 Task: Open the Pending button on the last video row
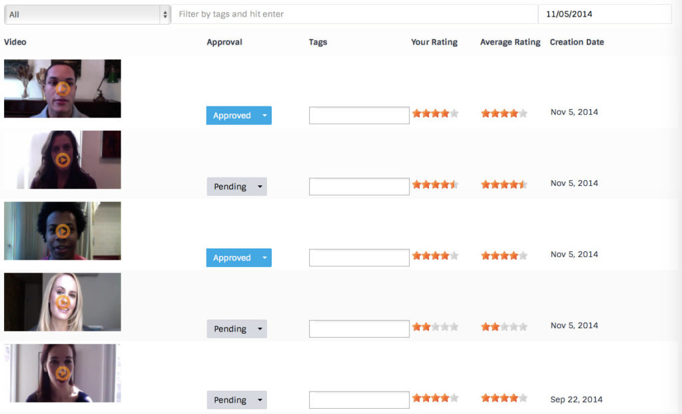coord(236,400)
